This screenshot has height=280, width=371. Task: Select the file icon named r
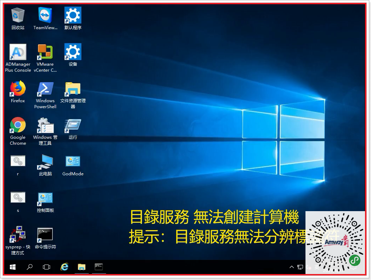coord(18,165)
